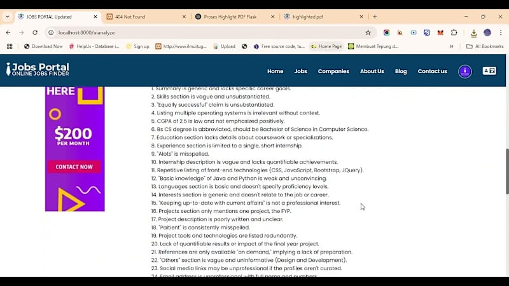Click the globe bookmark icon
This screenshot has height=286, width=509.
244,46
